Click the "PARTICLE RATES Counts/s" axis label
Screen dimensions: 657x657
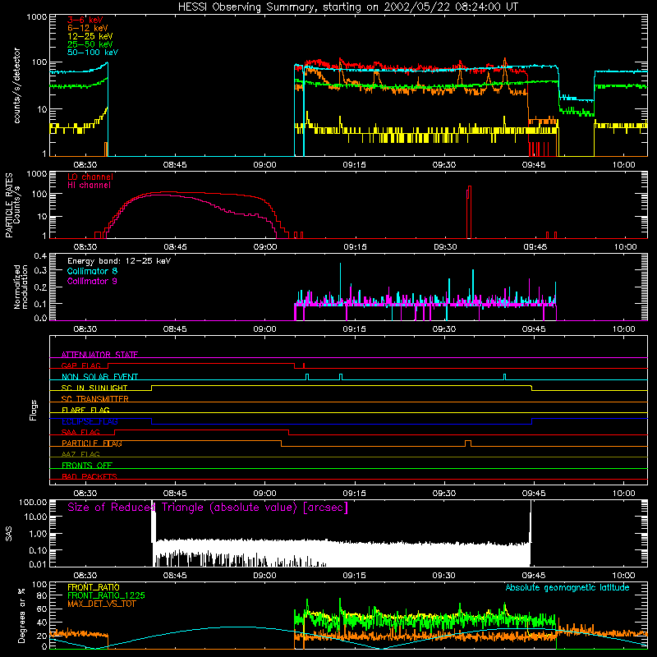coord(12,205)
